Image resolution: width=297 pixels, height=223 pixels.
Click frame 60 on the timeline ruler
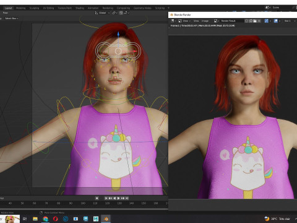click(x=34, y=203)
